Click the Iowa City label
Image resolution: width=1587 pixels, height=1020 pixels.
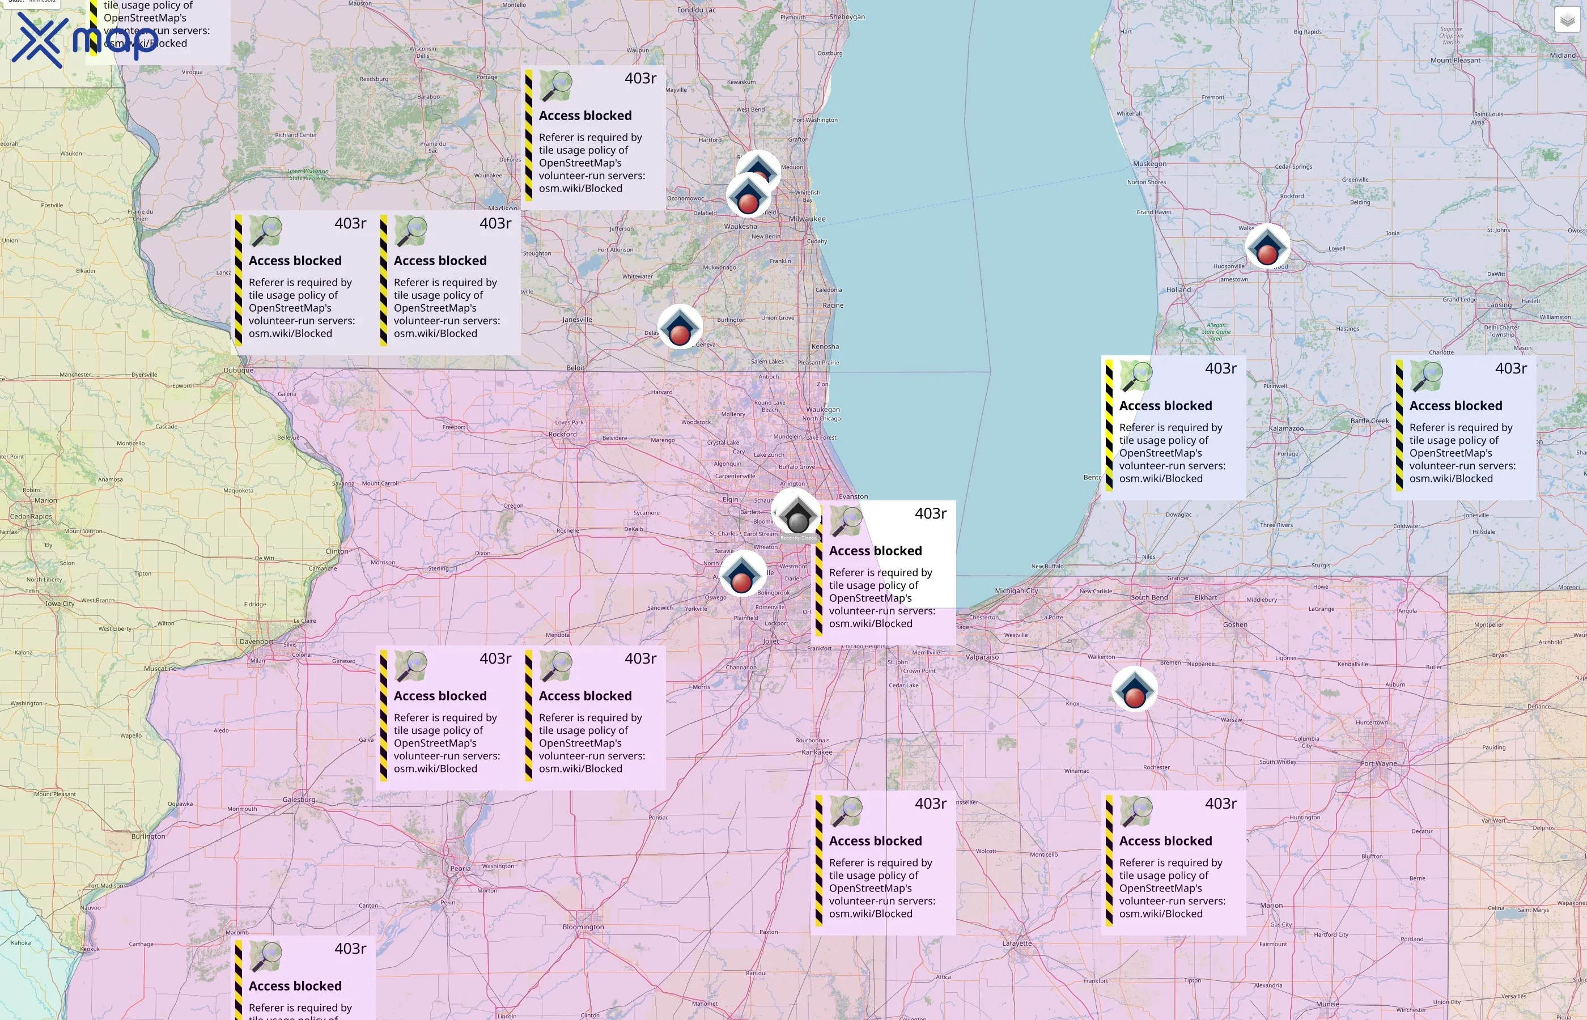tap(60, 604)
